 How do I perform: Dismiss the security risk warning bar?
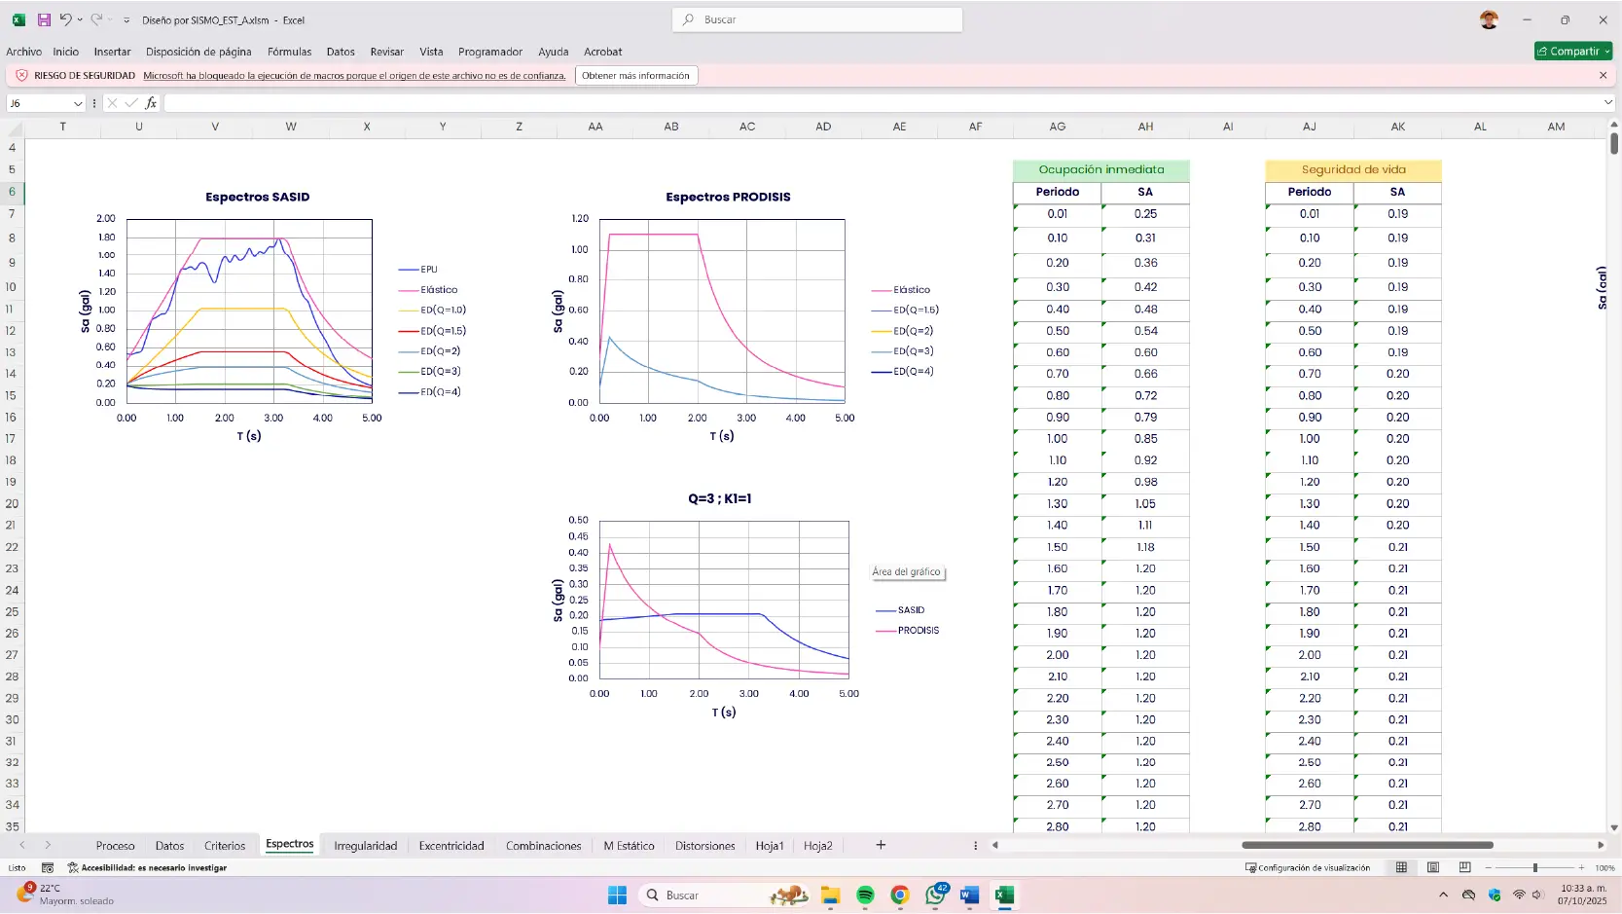1604,76
